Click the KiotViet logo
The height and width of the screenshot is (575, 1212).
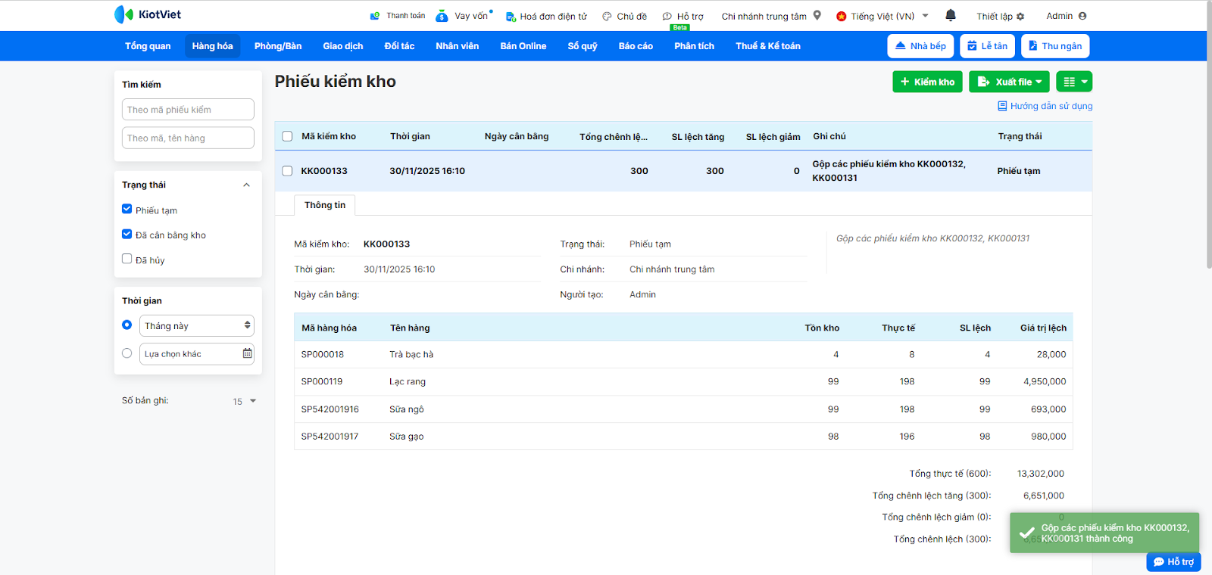[x=148, y=14]
